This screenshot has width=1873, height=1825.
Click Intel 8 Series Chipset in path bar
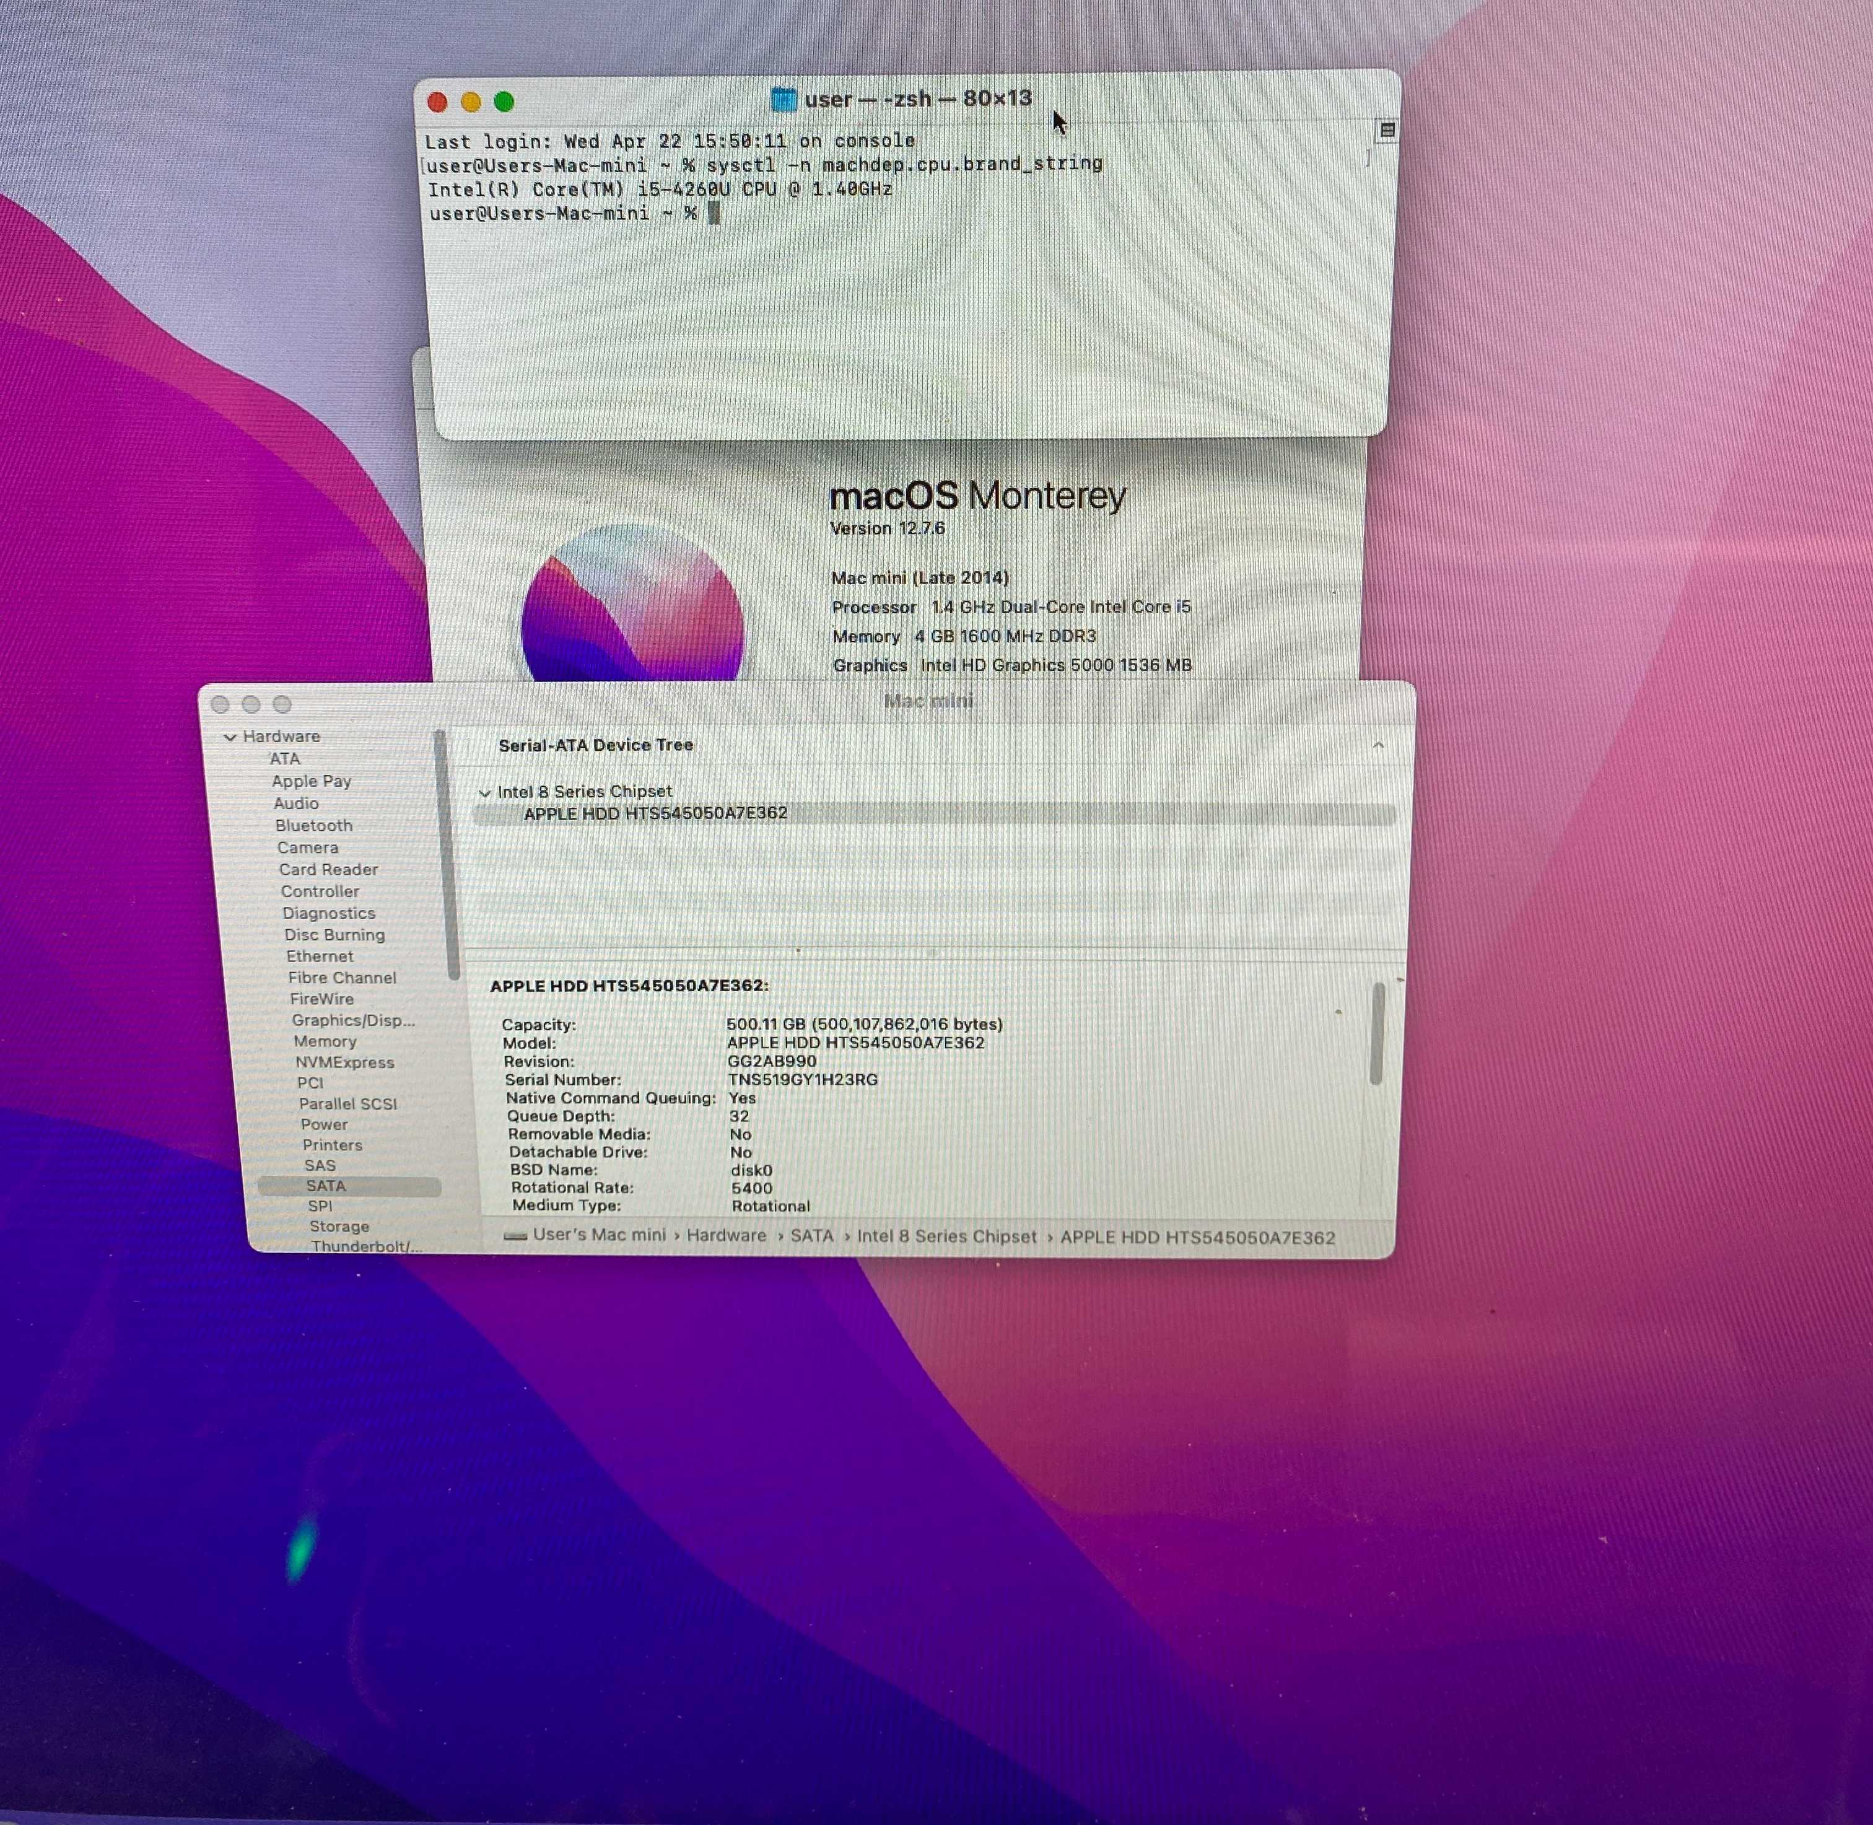(x=947, y=1238)
